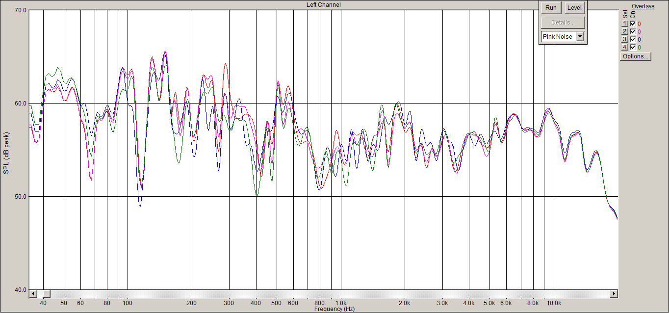669x313 pixels.
Task: Uncheck the overlay 3 On checkbox
Action: click(x=633, y=39)
